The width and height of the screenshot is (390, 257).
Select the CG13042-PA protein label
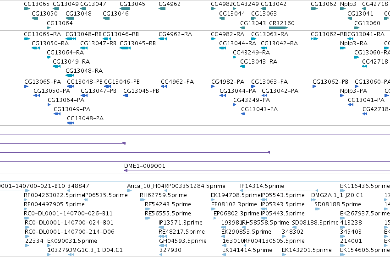(280, 91)
